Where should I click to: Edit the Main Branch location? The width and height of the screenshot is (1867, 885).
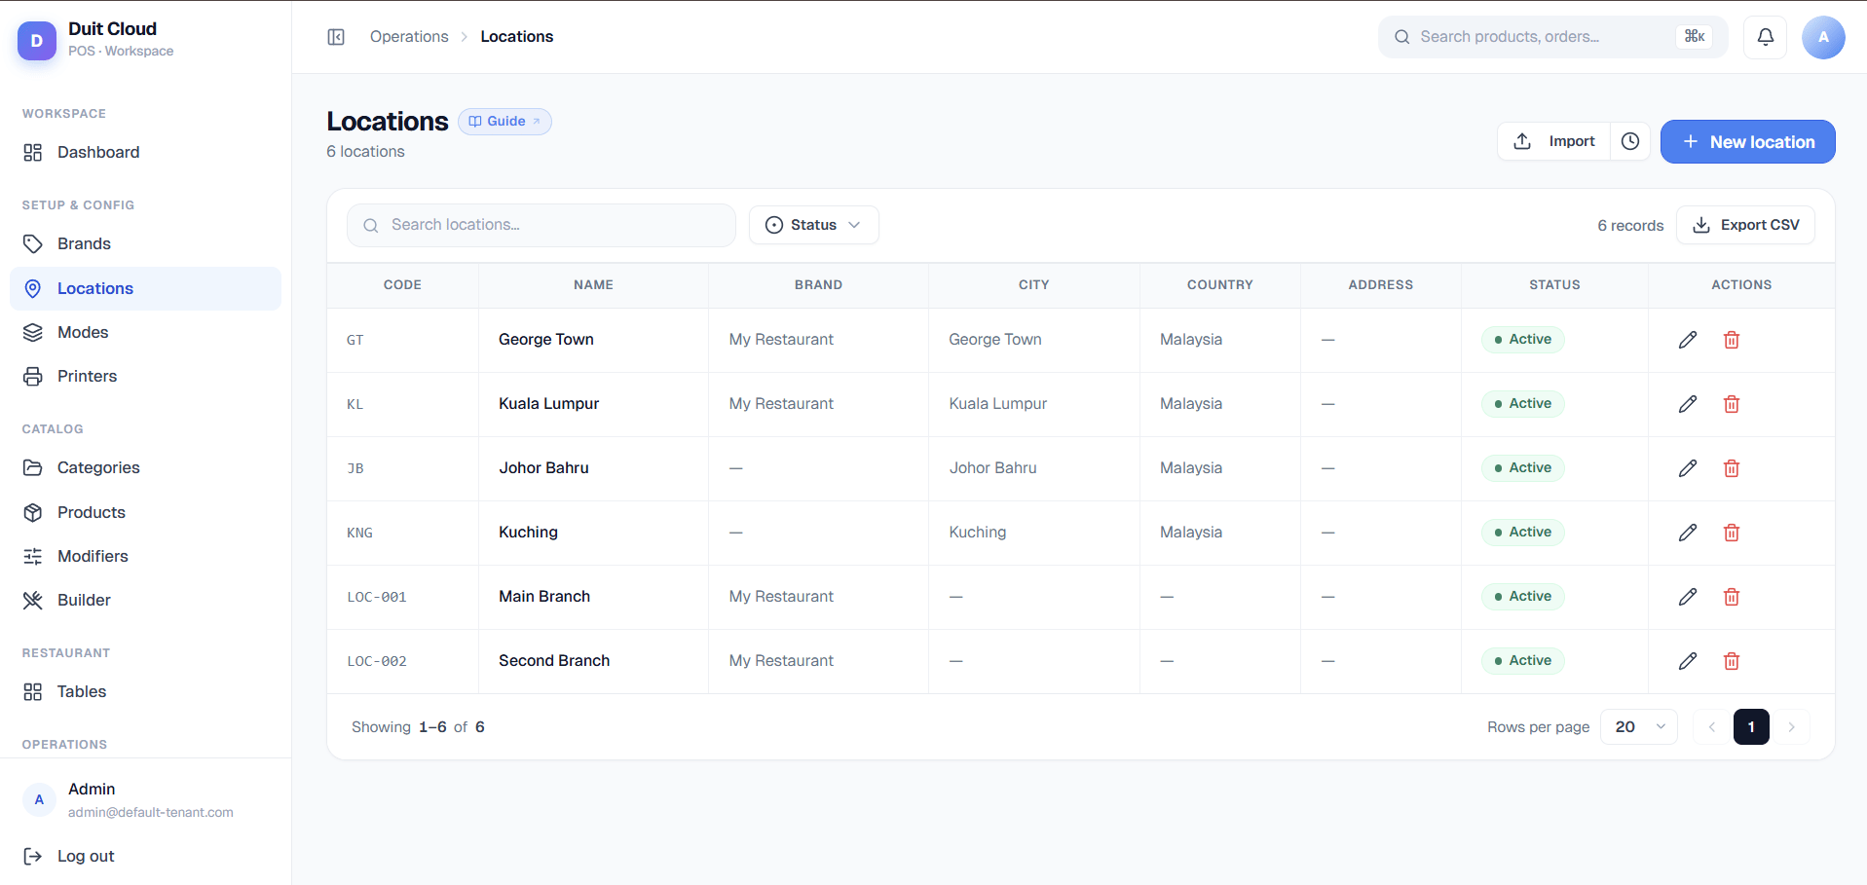coord(1688,597)
